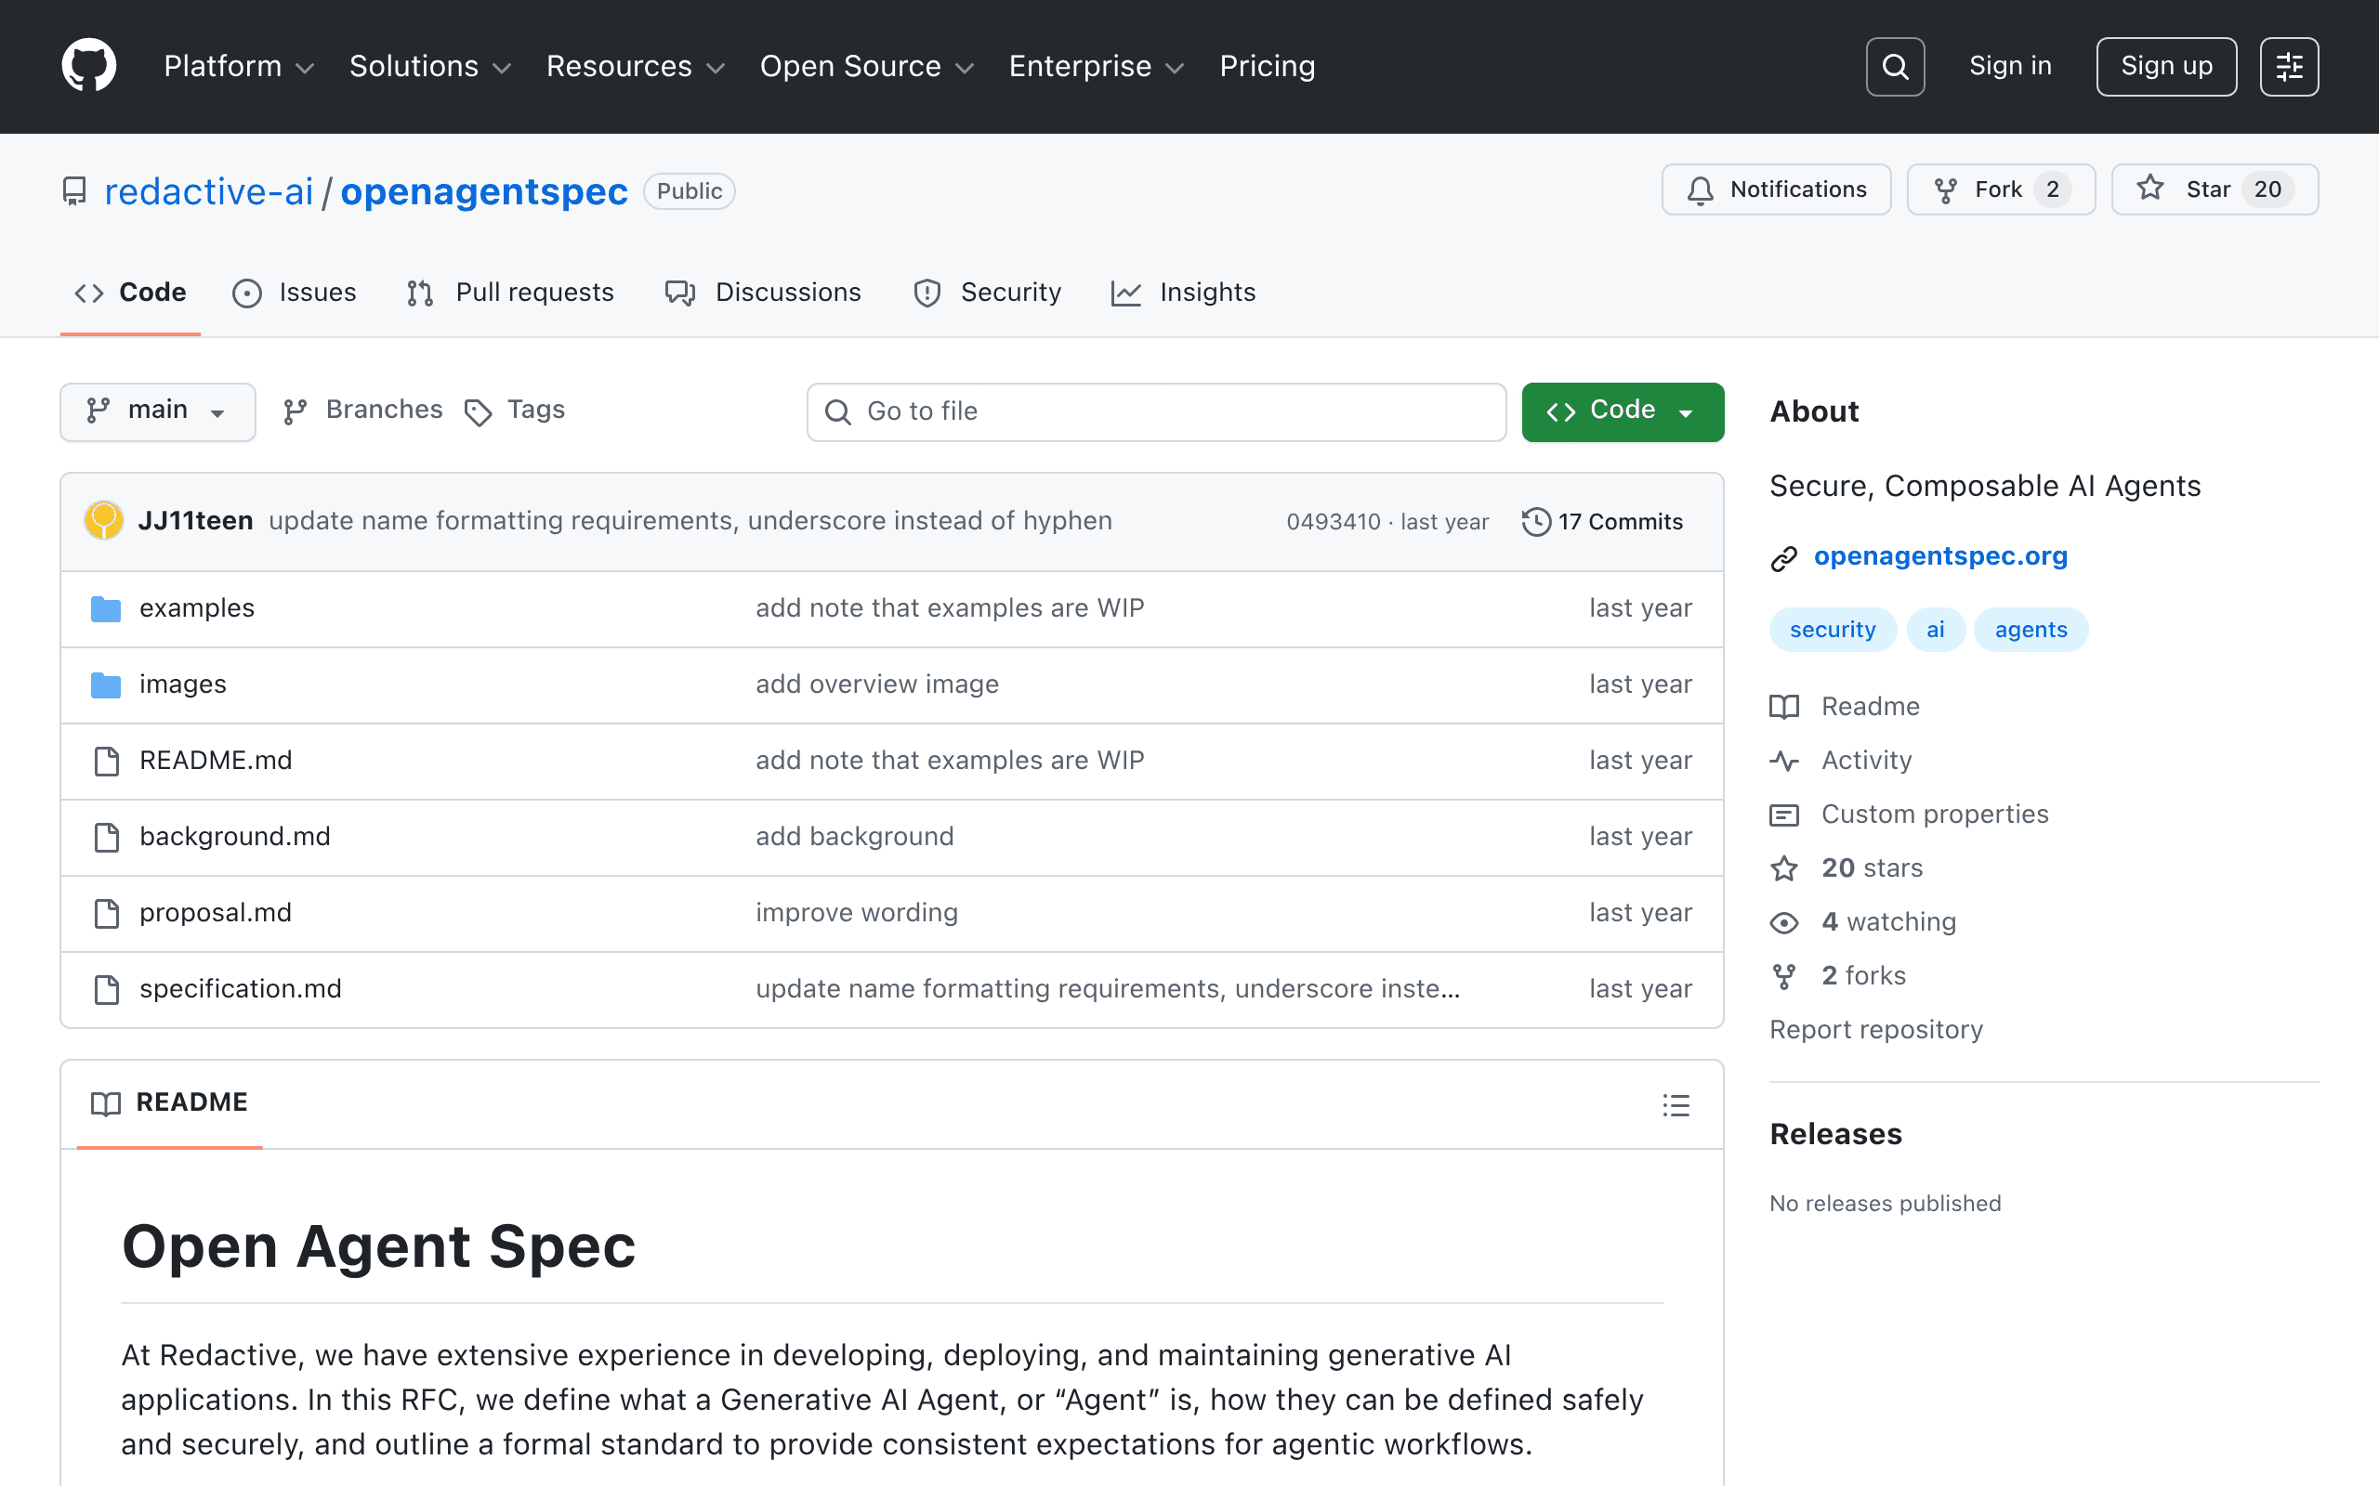Viewport: 2379px width, 1486px height.
Task: Open the images folder icon
Action: [106, 684]
